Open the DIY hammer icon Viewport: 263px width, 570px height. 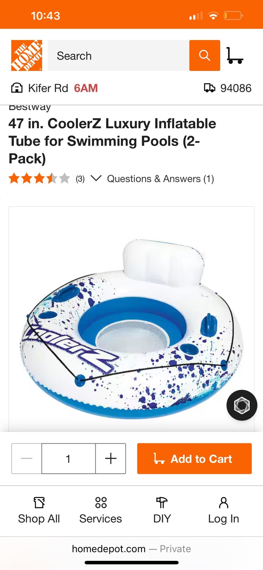162,503
